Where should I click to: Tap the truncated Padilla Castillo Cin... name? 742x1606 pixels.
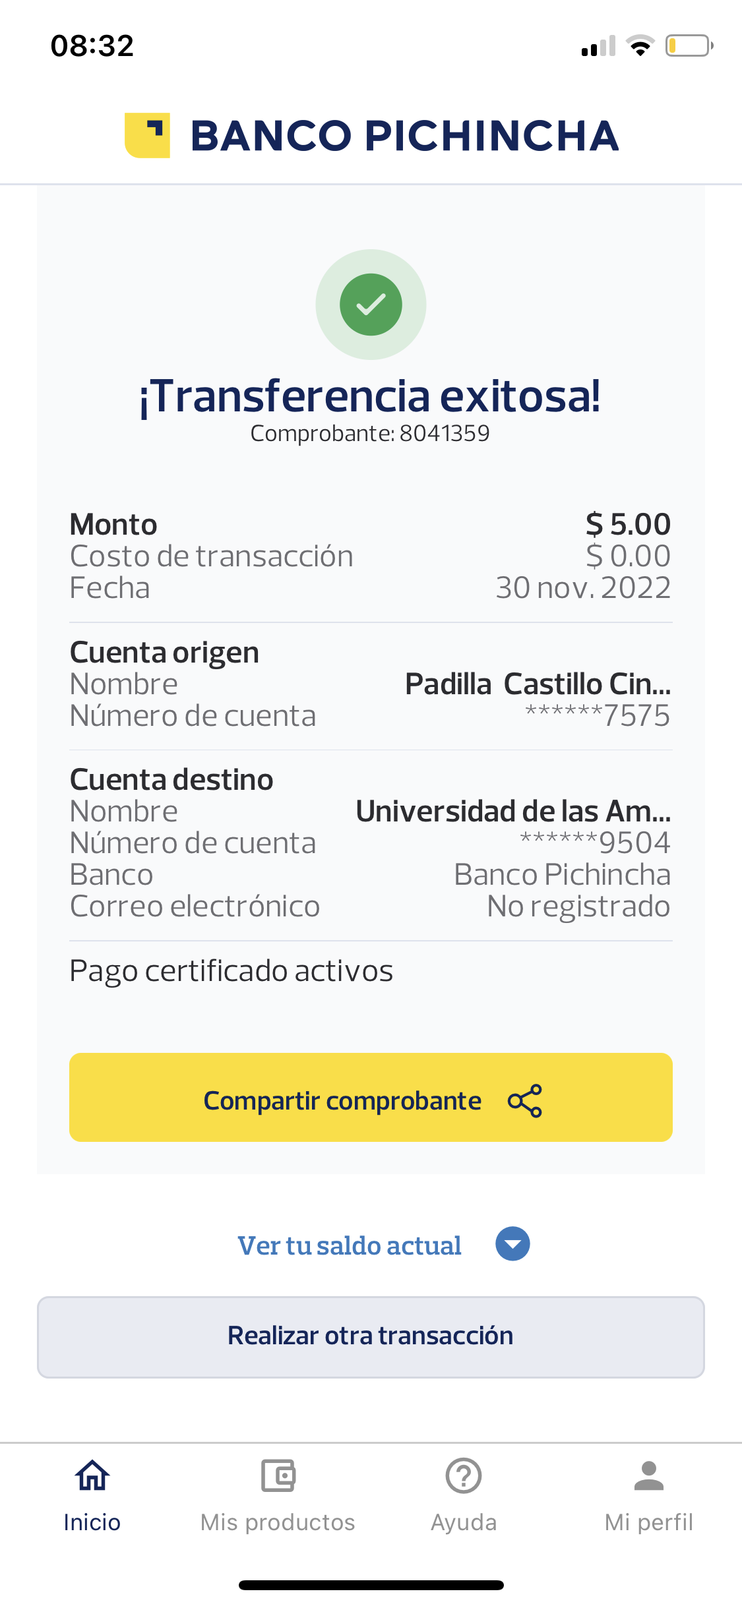[x=538, y=684]
